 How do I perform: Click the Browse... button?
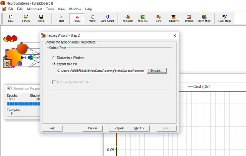pyautogui.click(x=157, y=71)
